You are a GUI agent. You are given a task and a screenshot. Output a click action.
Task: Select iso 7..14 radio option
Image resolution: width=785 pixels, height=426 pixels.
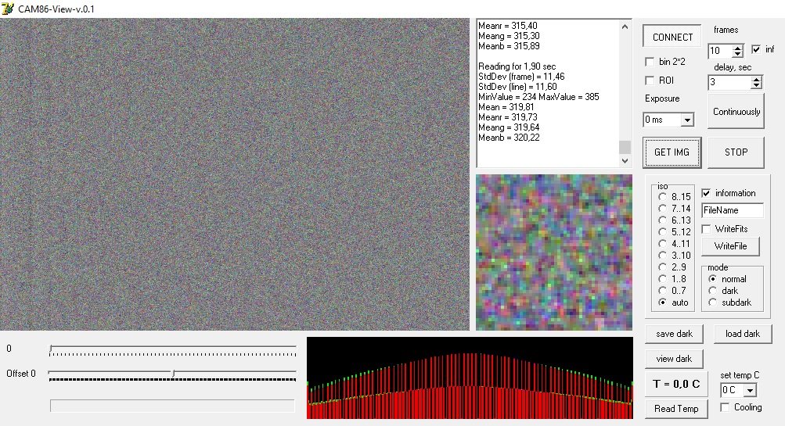pyautogui.click(x=662, y=209)
